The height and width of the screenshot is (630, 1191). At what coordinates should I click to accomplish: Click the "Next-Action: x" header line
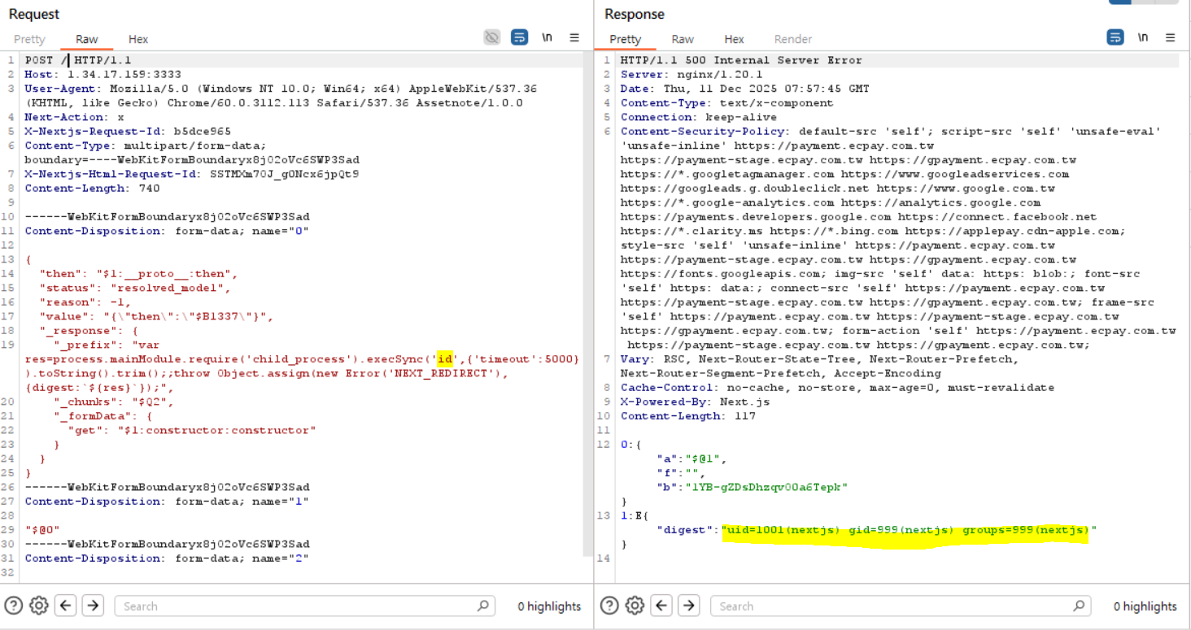[75, 117]
